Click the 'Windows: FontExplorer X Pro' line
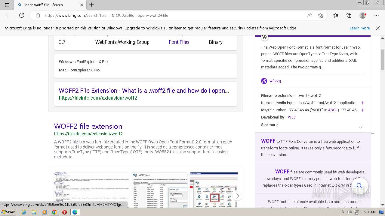The width and height of the screenshot is (385, 216). click(x=83, y=62)
